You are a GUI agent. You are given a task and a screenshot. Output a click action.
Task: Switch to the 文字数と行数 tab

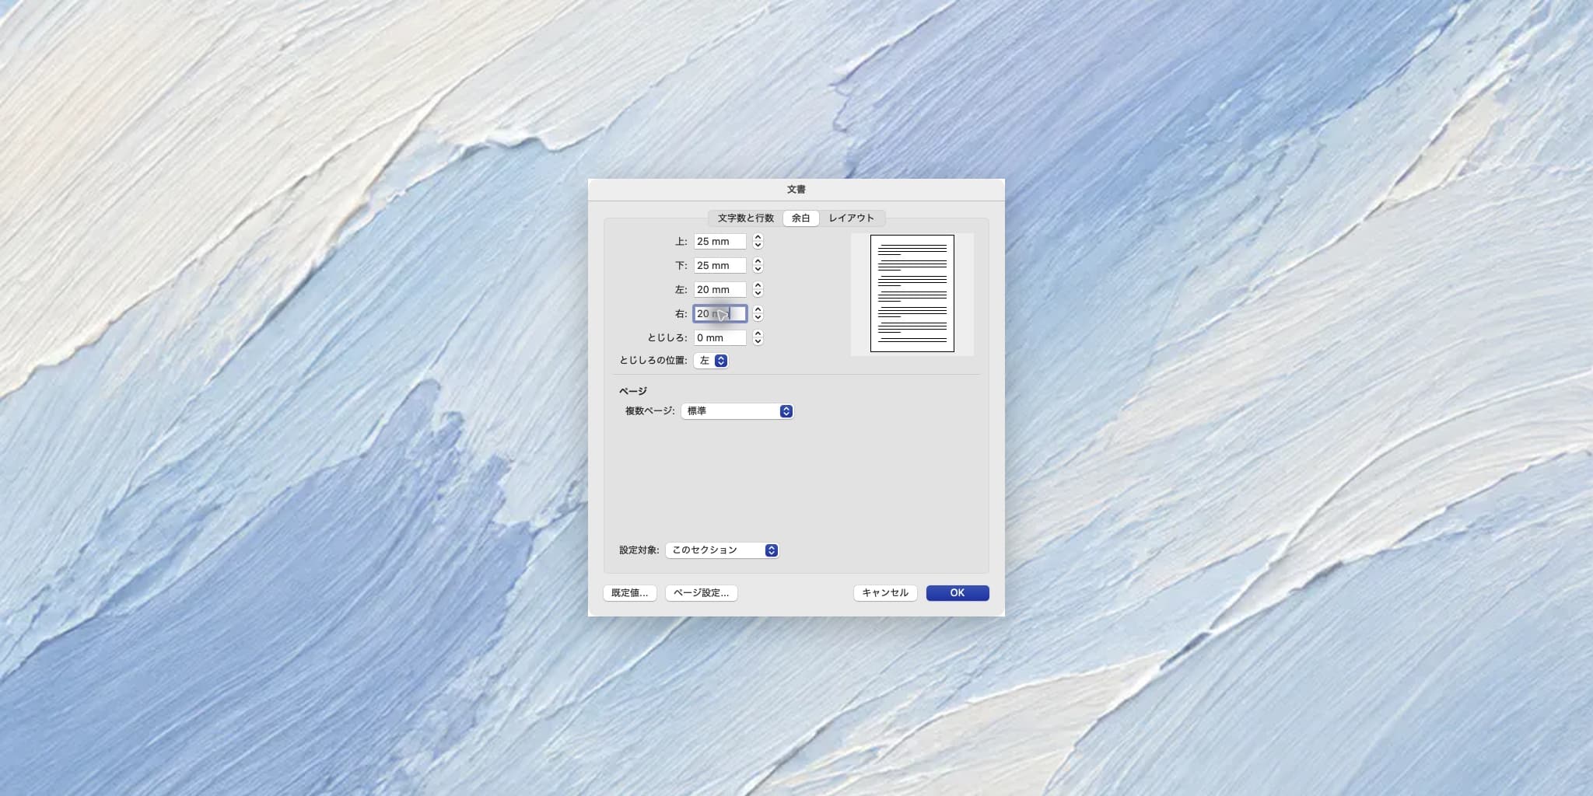tap(746, 218)
